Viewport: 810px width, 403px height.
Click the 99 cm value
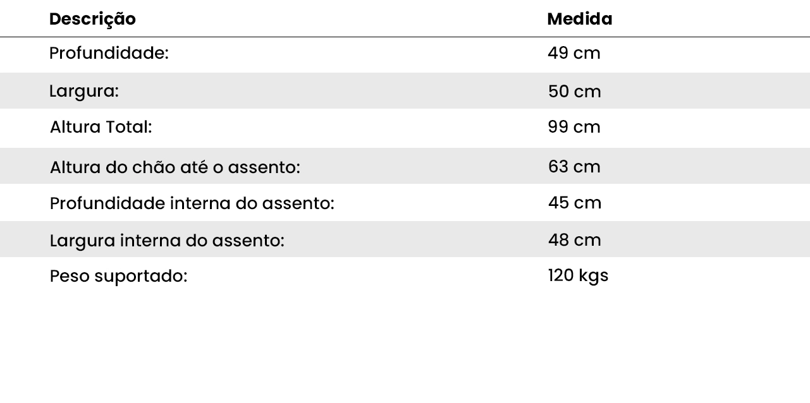pos(574,127)
